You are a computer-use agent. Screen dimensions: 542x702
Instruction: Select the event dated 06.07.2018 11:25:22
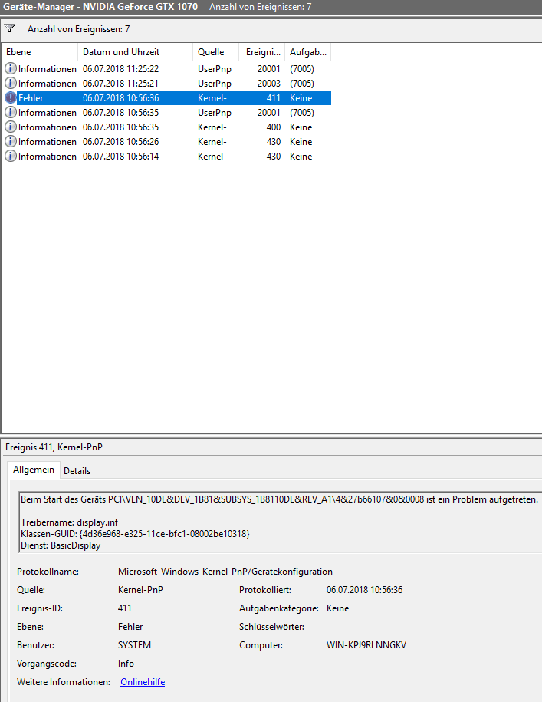(x=167, y=68)
